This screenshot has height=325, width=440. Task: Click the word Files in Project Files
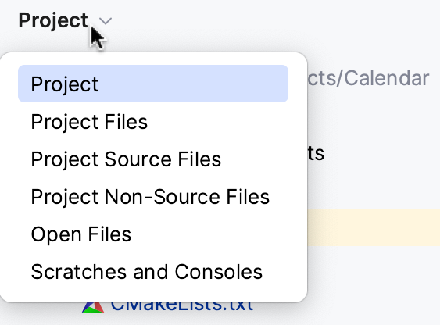(126, 122)
